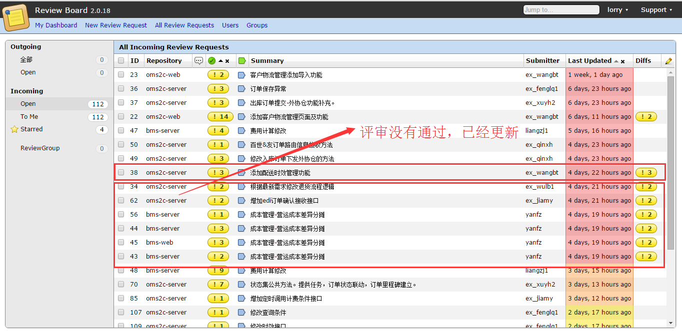Check the box for request 38
The width and height of the screenshot is (682, 331).
pos(121,173)
